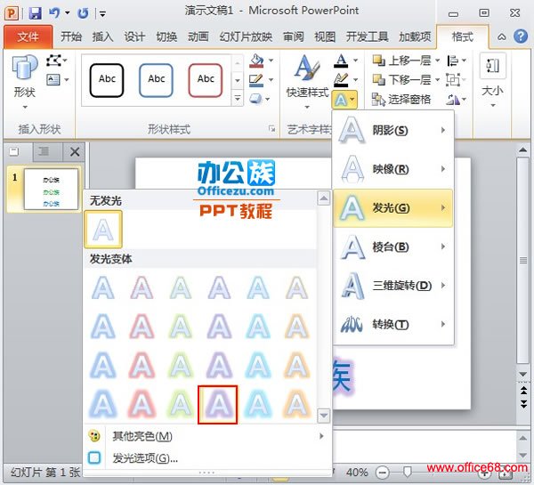Collapse the ribbon with the caret icon
The width and height of the screenshot is (534, 485).
click(x=501, y=36)
